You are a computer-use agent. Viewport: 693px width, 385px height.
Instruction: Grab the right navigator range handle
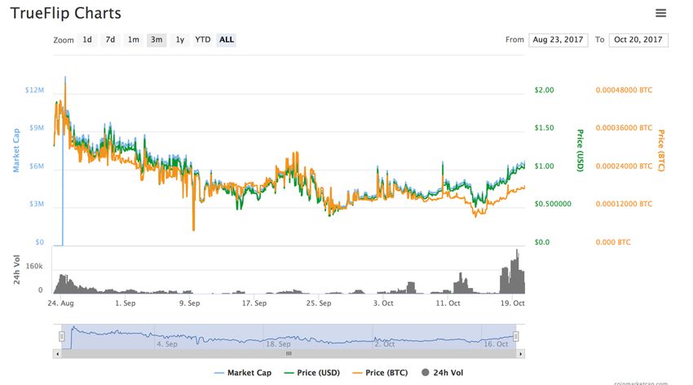(x=515, y=337)
